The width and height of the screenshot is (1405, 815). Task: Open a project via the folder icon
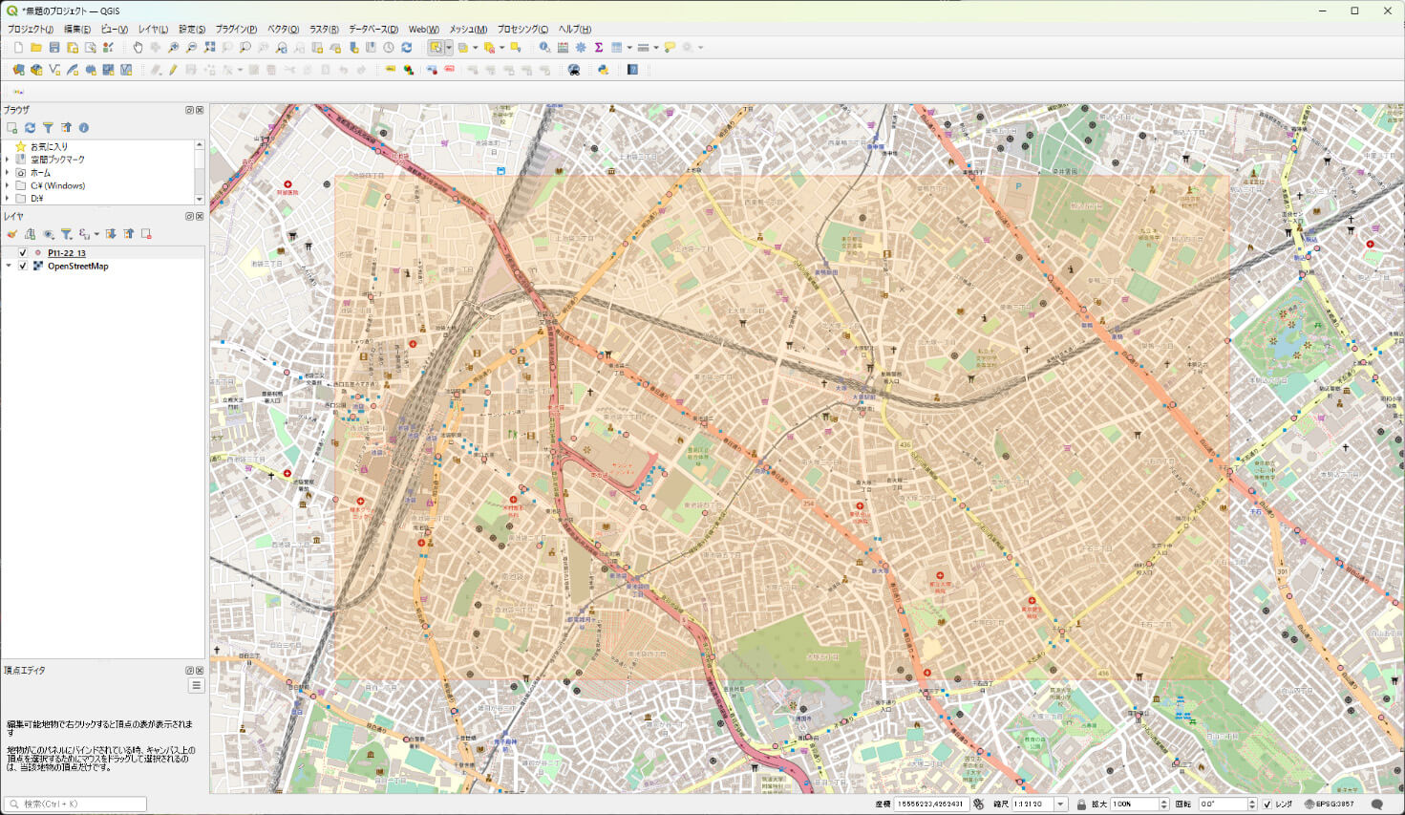coord(36,47)
